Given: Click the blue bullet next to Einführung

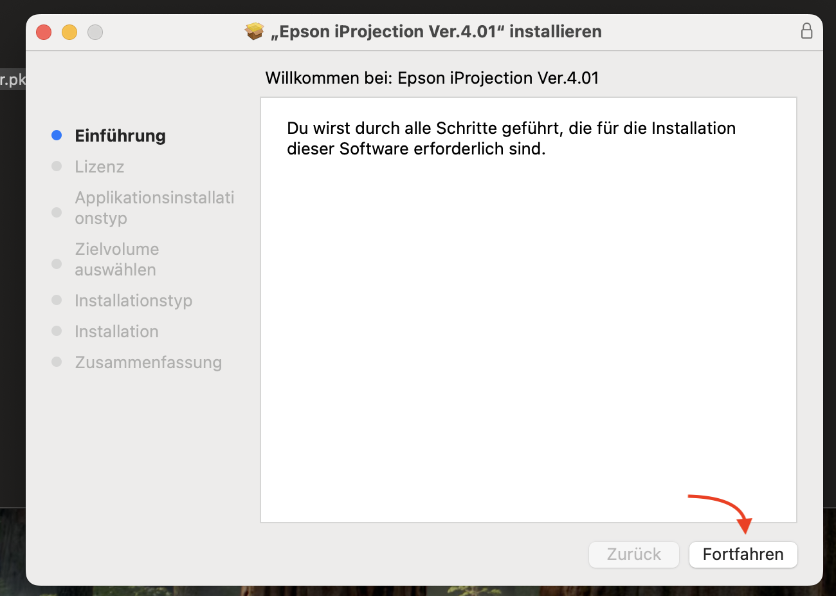Looking at the screenshot, I should point(57,135).
